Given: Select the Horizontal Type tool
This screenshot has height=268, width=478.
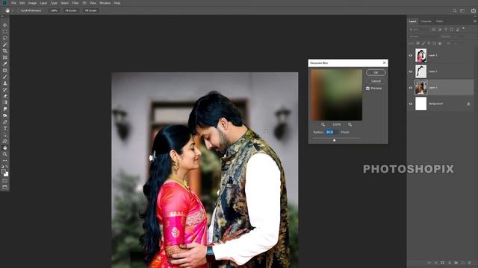Looking at the screenshot, I should click(x=5, y=129).
